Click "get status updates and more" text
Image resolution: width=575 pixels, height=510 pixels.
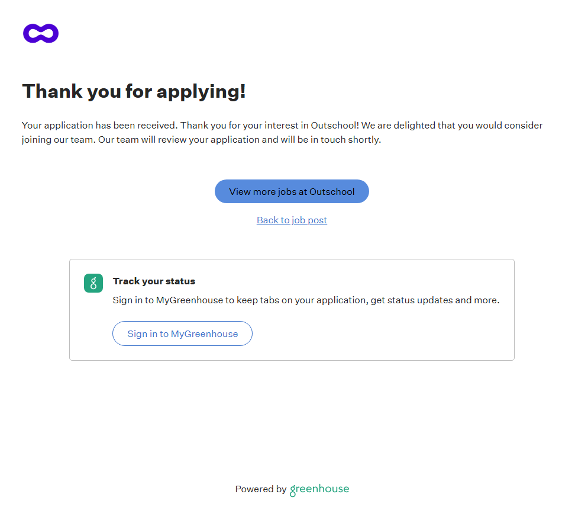pyautogui.click(x=435, y=300)
